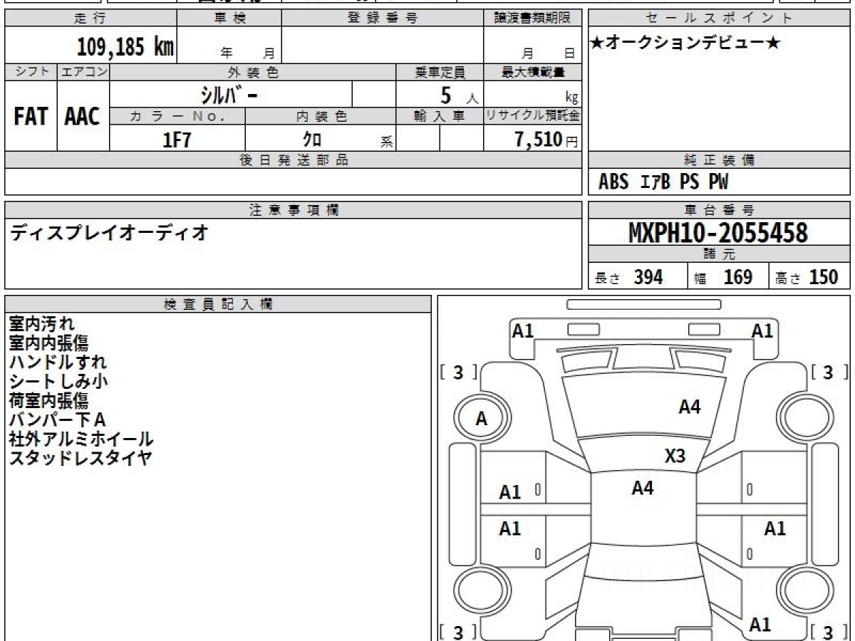Click the カラーNo. header

pyautogui.click(x=177, y=116)
